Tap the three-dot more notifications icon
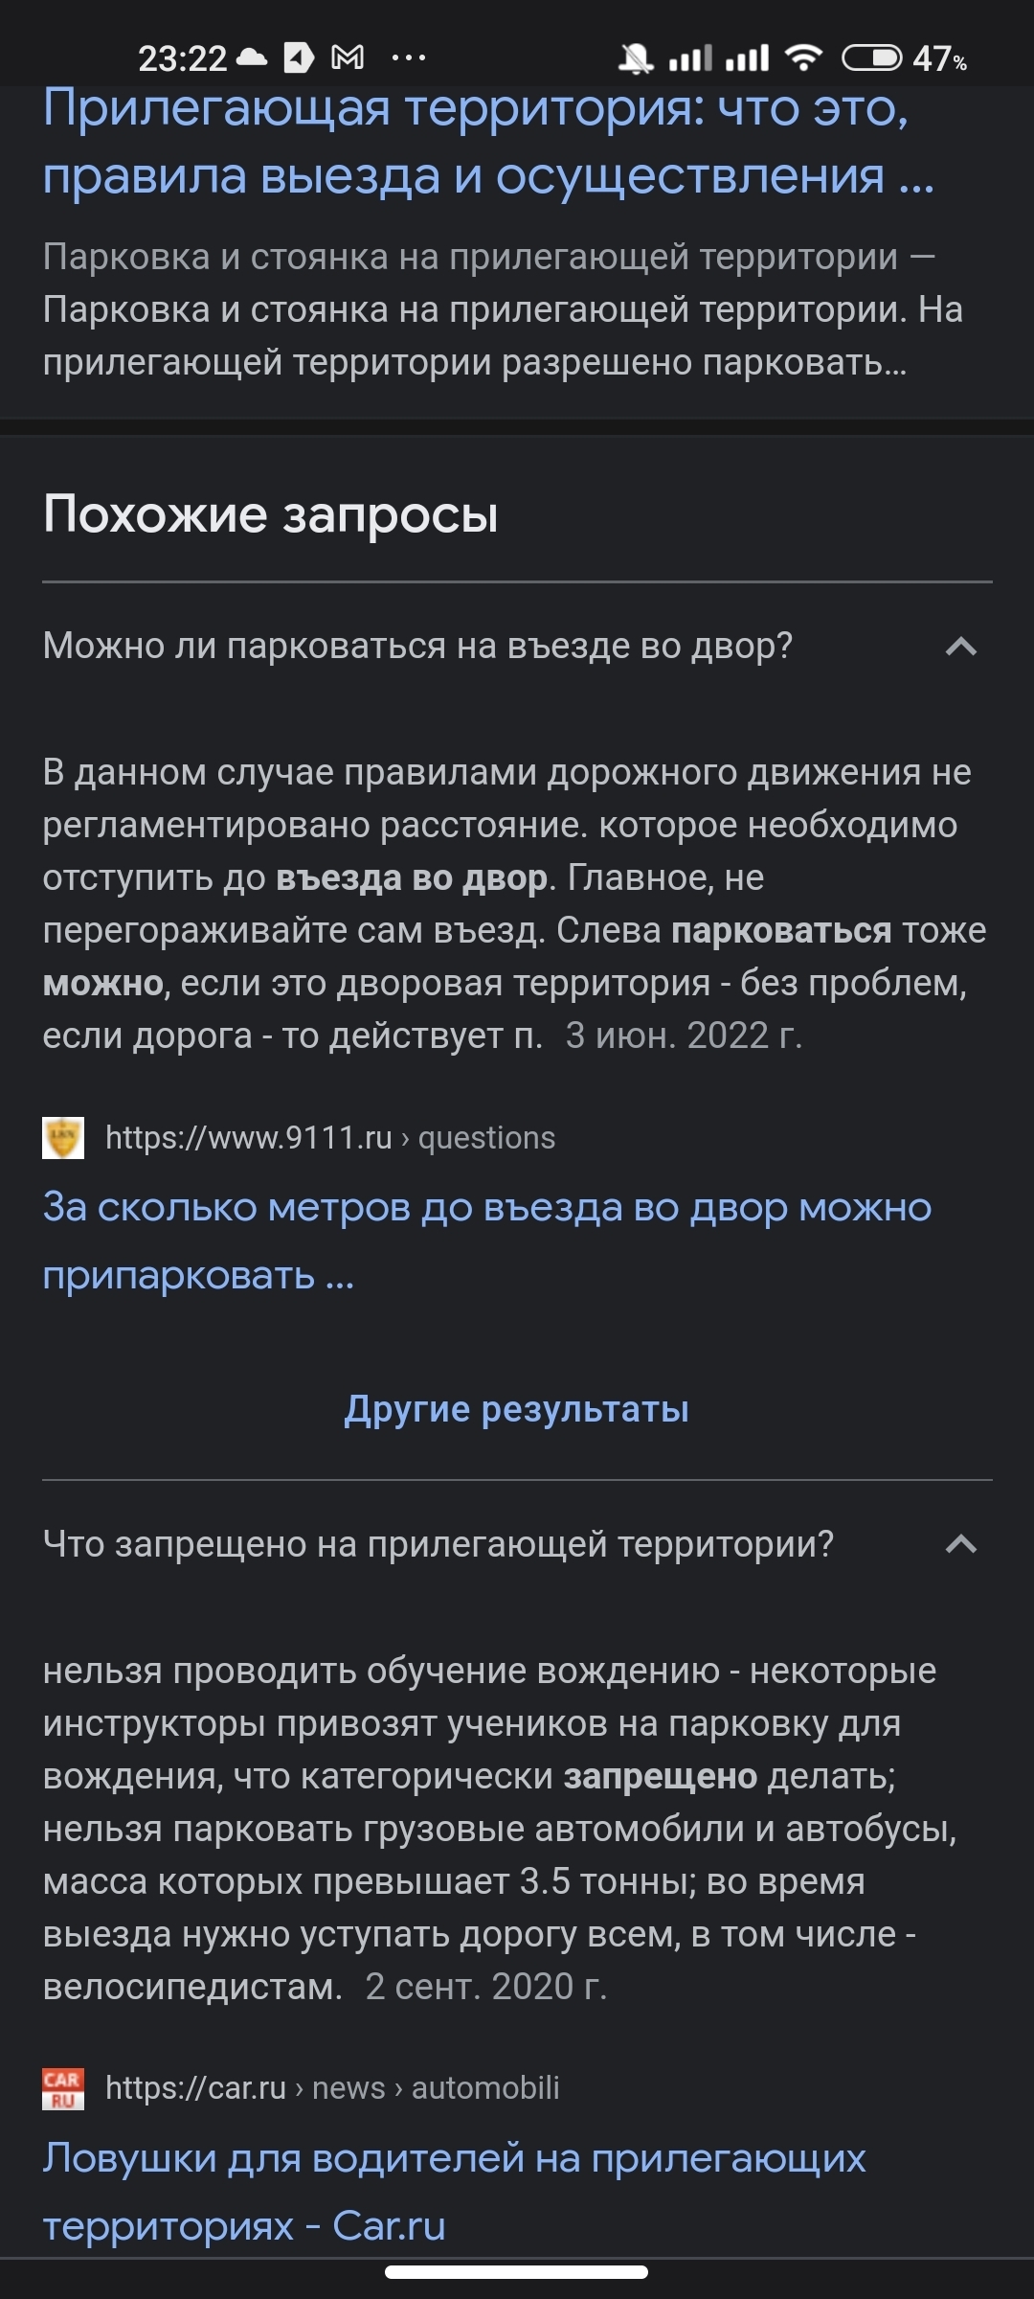 pos(409,58)
